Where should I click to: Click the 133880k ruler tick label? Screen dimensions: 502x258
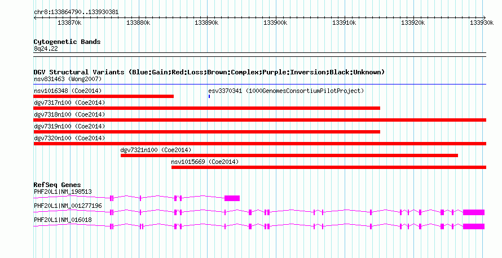tap(138, 23)
